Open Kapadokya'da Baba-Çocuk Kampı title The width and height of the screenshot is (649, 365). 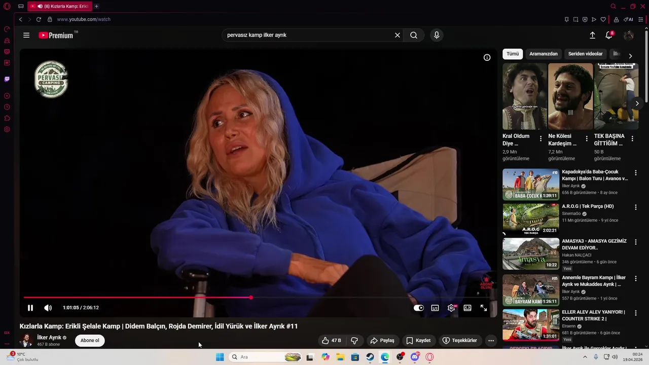coord(595,175)
